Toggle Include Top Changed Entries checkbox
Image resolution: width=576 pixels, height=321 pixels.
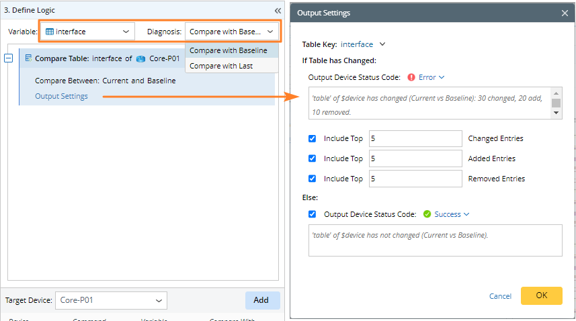(312, 138)
